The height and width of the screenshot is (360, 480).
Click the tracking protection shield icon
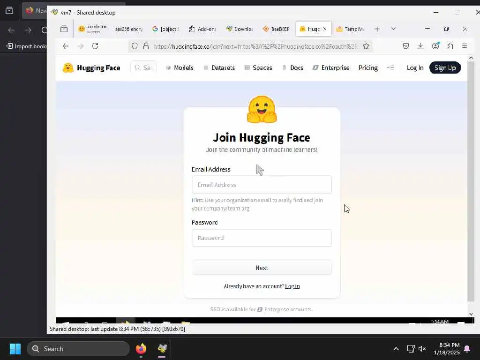135,46
